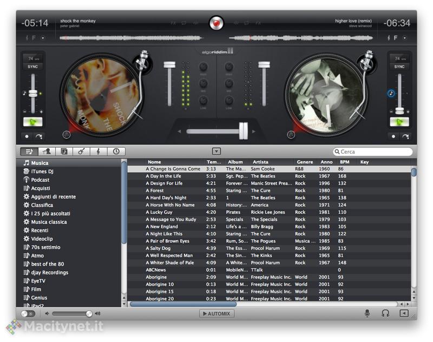This screenshot has width=433, height=342.
Task: Click the master volume slider knob
Action: coord(89,313)
